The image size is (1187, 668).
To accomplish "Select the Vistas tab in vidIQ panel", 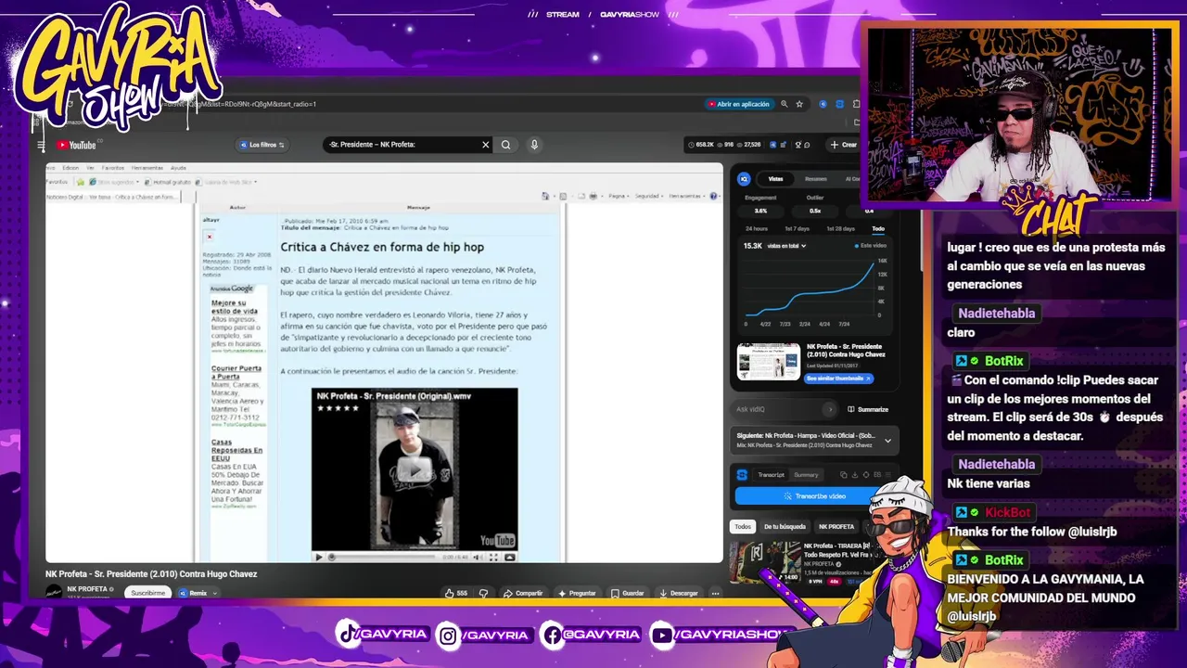I will tap(775, 179).
